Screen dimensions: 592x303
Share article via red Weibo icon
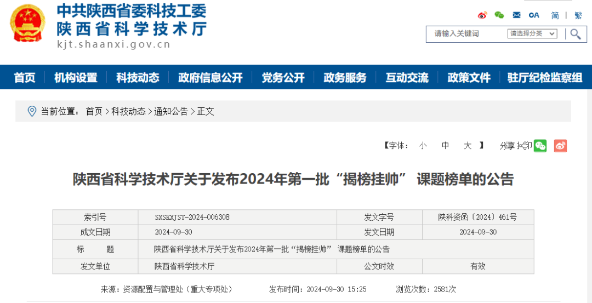coord(560,146)
